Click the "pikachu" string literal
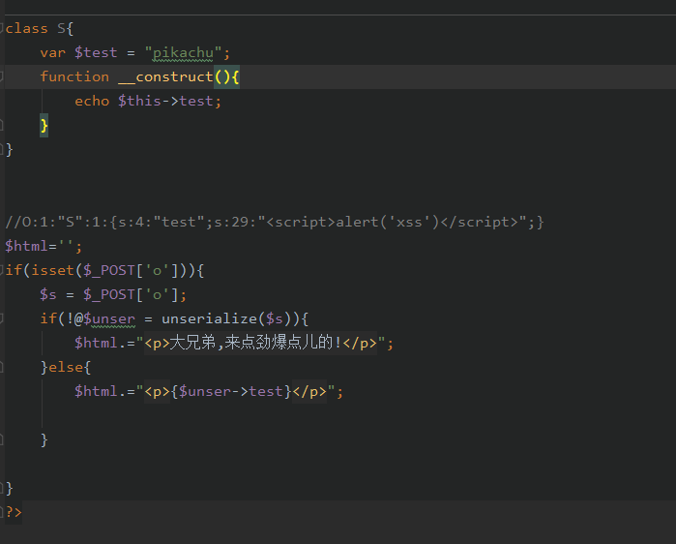This screenshot has width=676, height=544. (x=183, y=52)
